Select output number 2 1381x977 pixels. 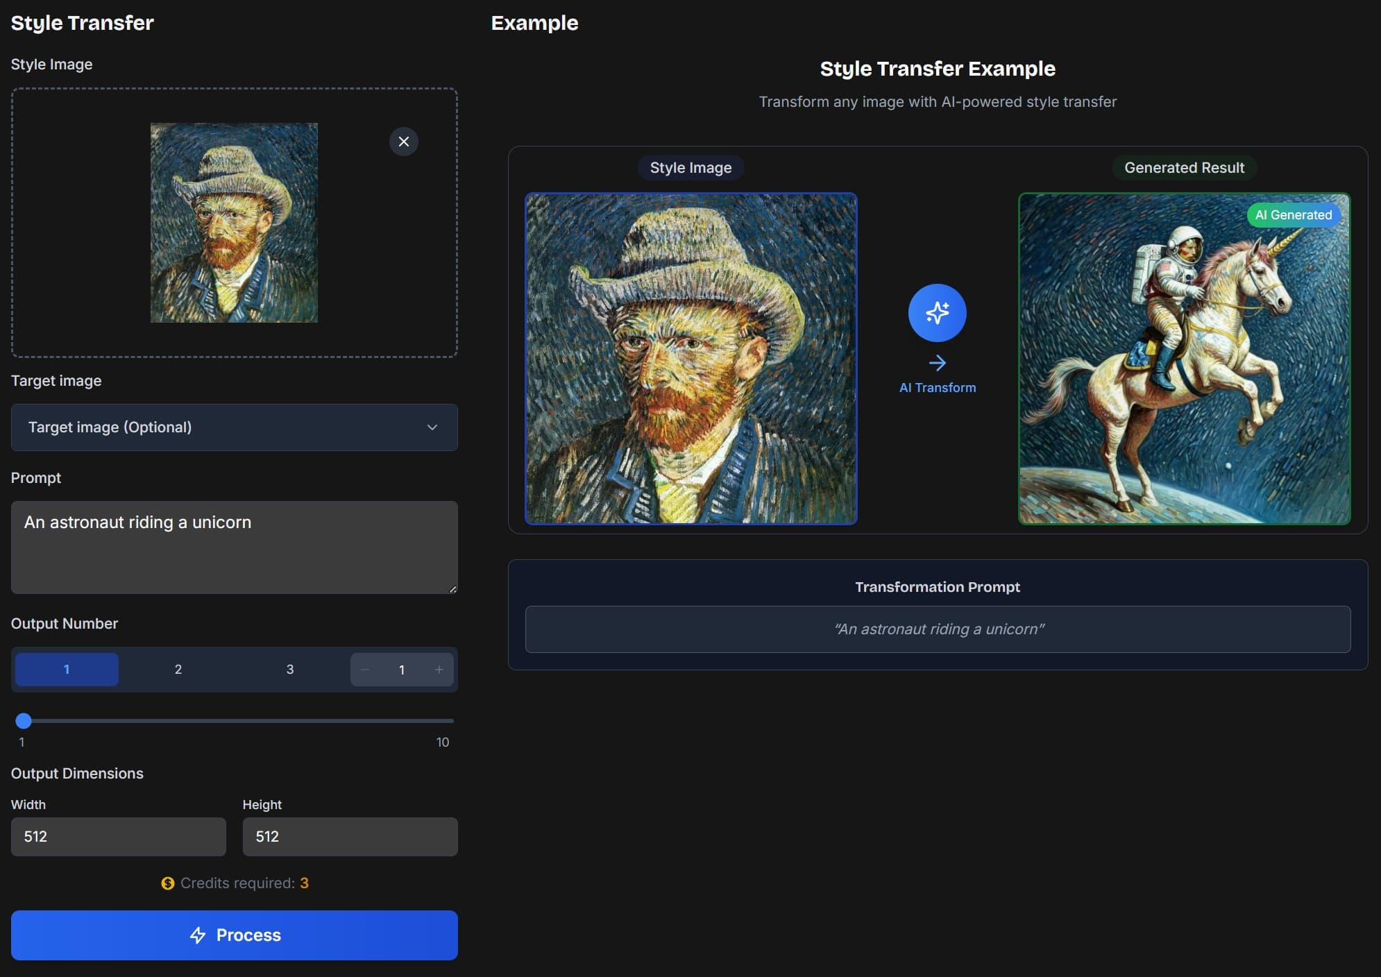[x=178, y=670]
